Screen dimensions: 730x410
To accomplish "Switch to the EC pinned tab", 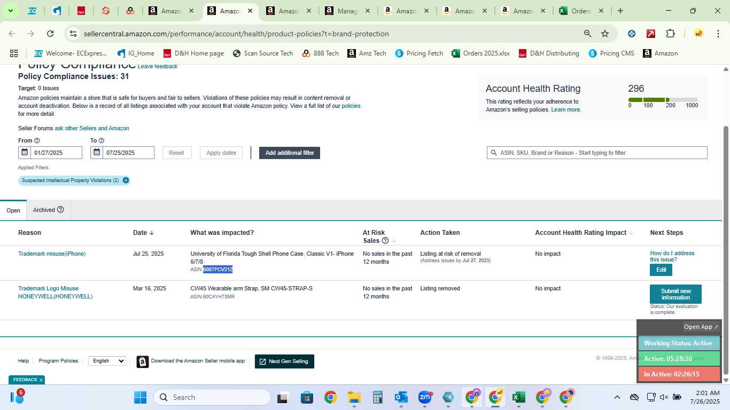I will (x=32, y=11).
